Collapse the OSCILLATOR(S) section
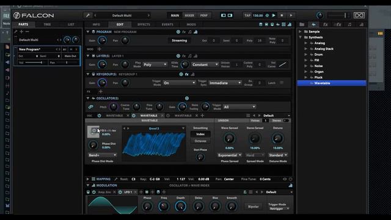This screenshot has height=220, width=391. coord(88,98)
